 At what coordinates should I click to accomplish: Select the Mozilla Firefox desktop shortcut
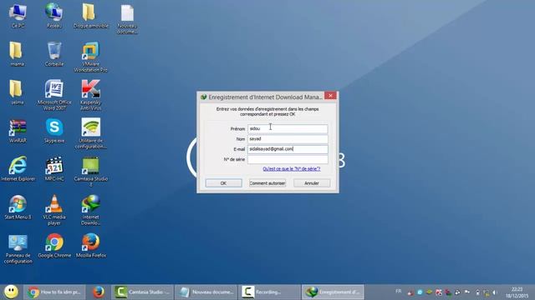(91, 246)
